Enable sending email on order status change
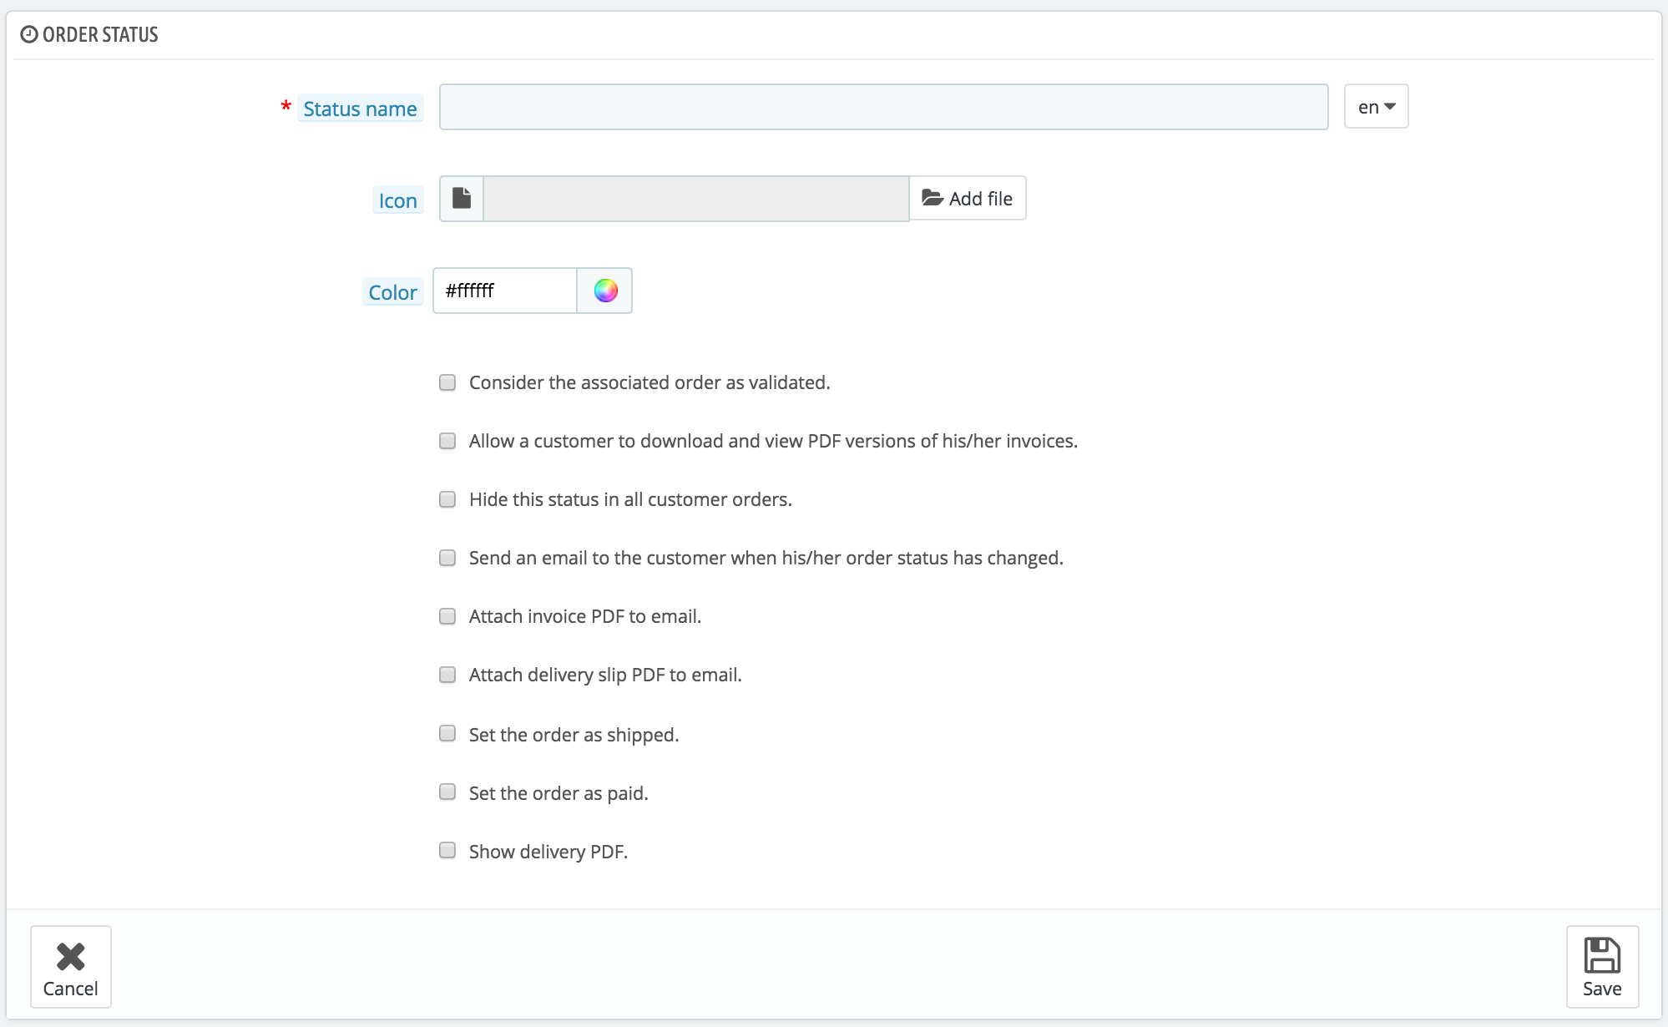Screen dimensions: 1668x1027 click(447, 558)
